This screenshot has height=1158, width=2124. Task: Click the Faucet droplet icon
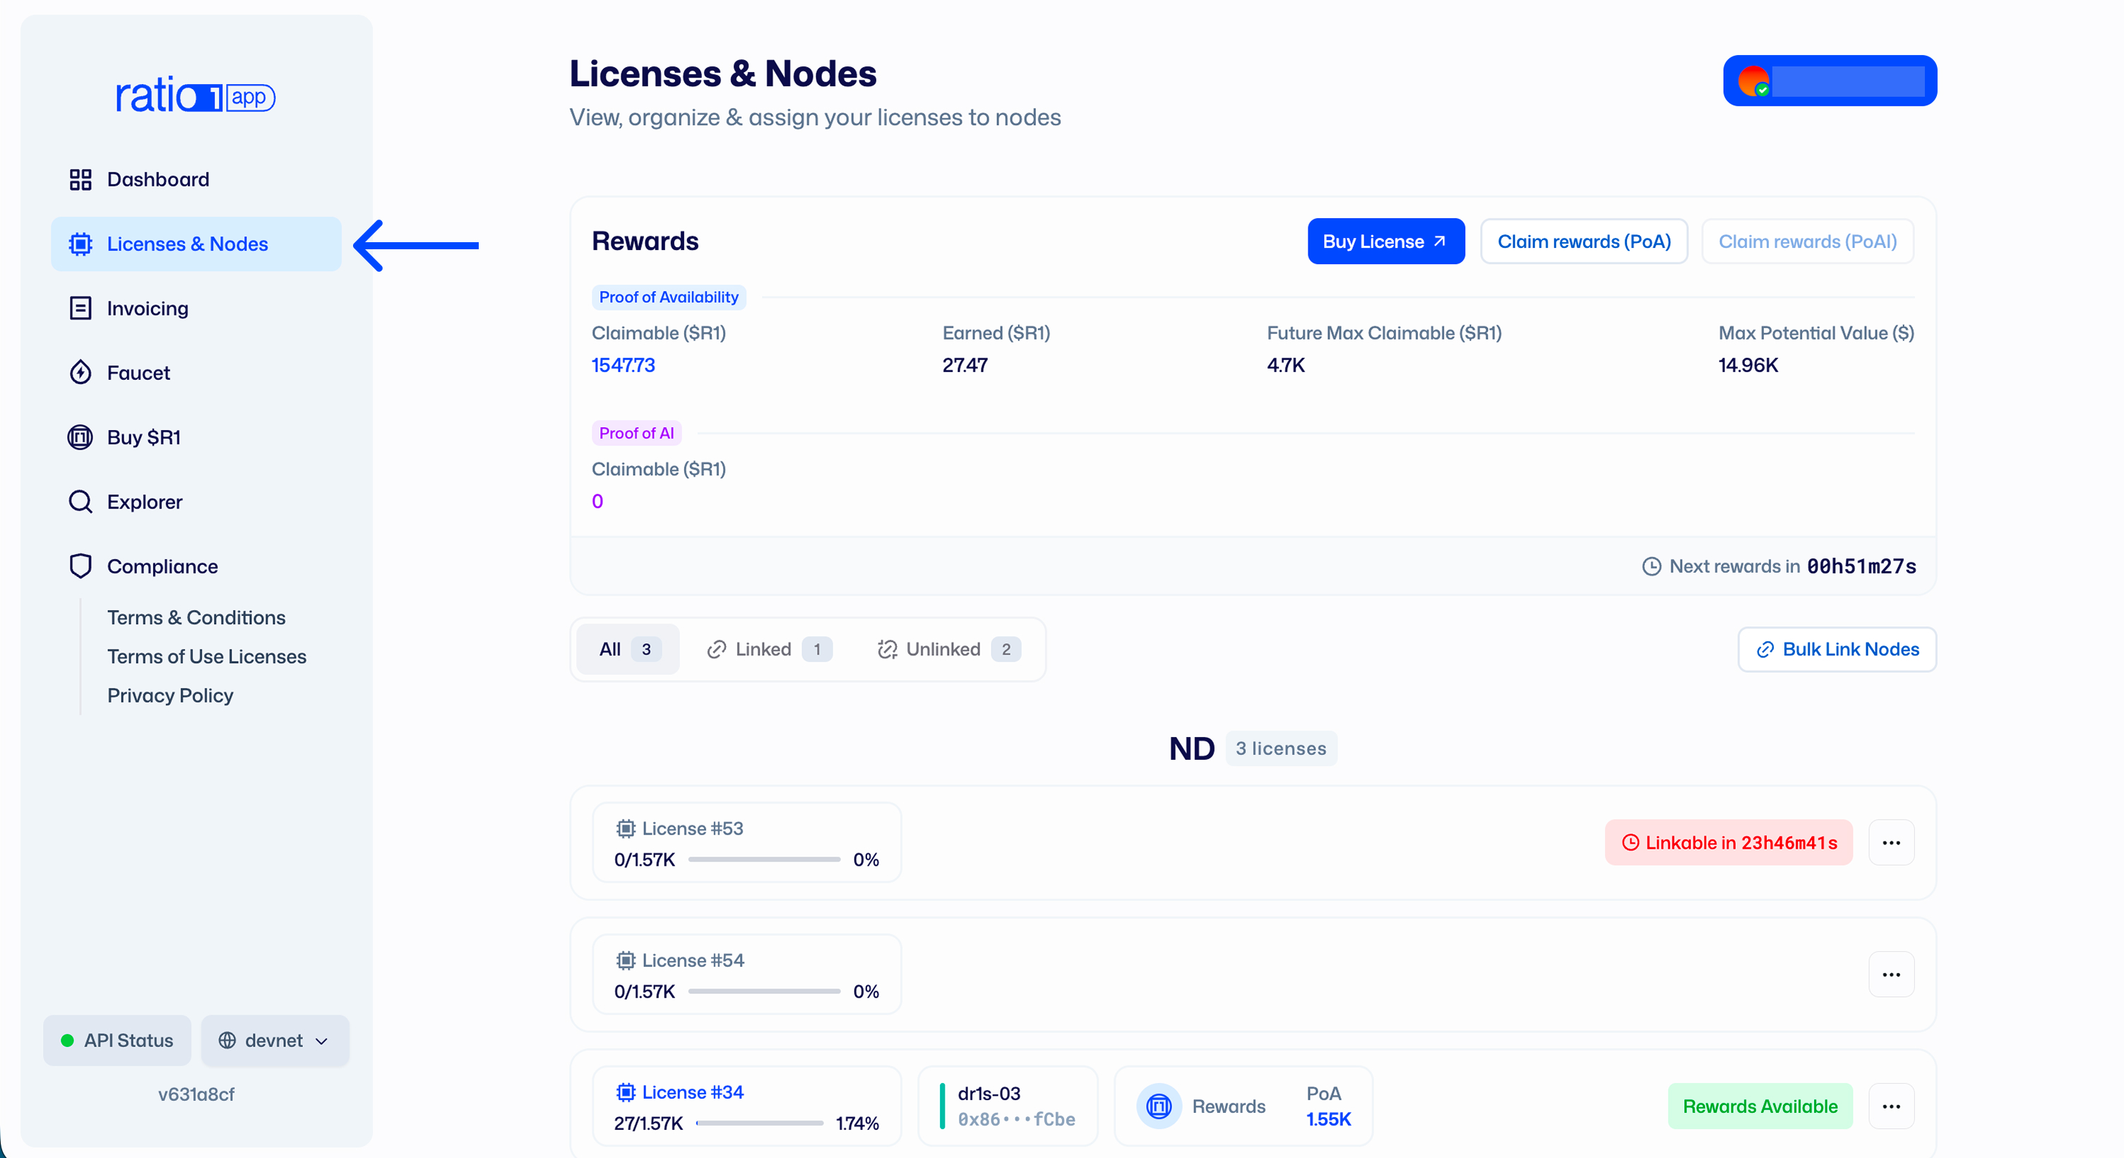point(80,373)
